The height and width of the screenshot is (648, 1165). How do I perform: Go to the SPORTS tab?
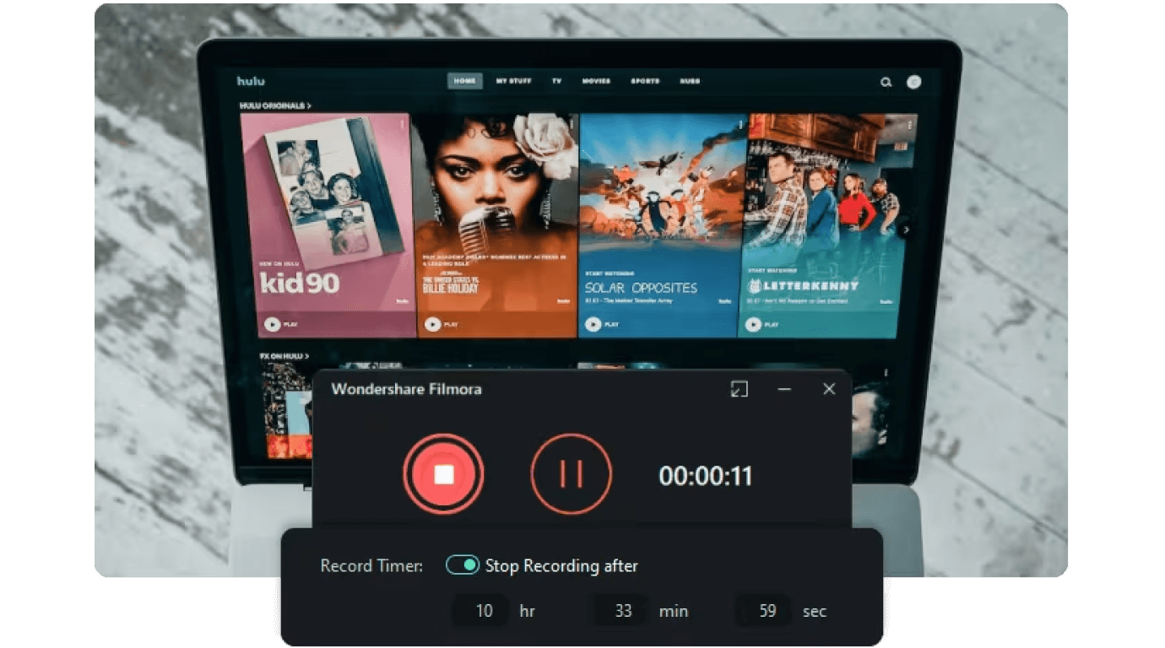click(645, 81)
